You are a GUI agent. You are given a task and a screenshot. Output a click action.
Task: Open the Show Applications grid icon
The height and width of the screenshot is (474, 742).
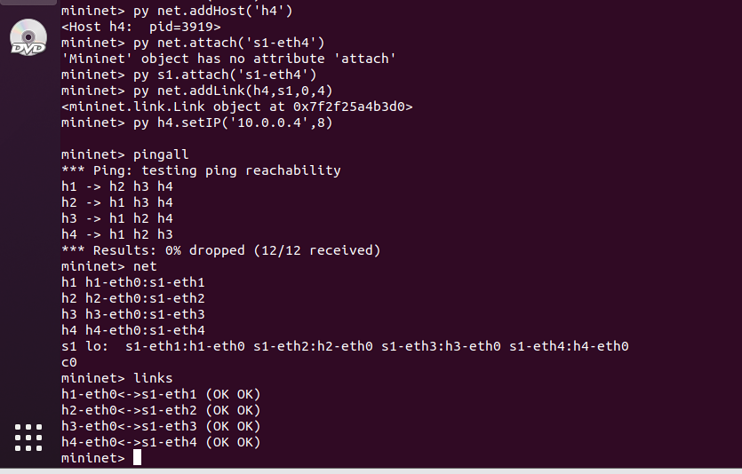[x=28, y=438]
